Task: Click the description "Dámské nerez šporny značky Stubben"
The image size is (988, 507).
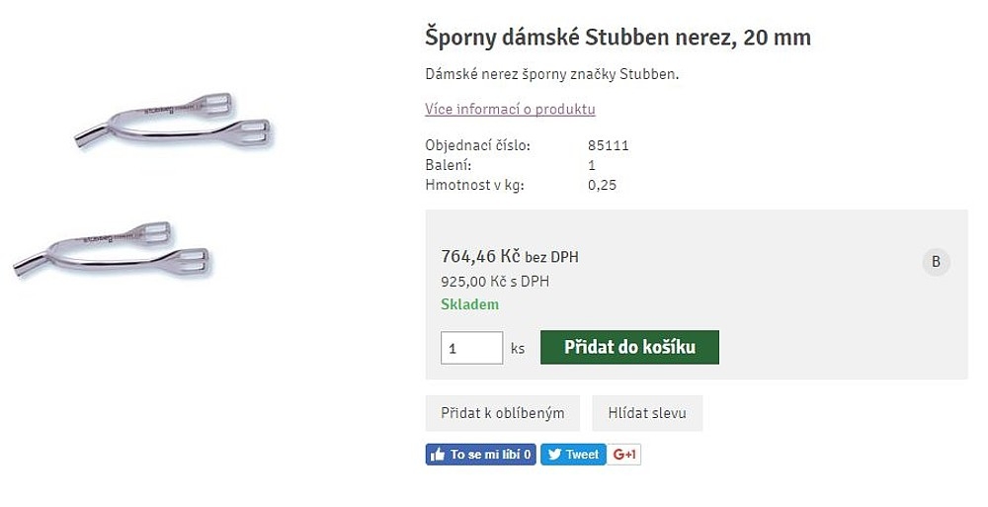Action: [551, 74]
